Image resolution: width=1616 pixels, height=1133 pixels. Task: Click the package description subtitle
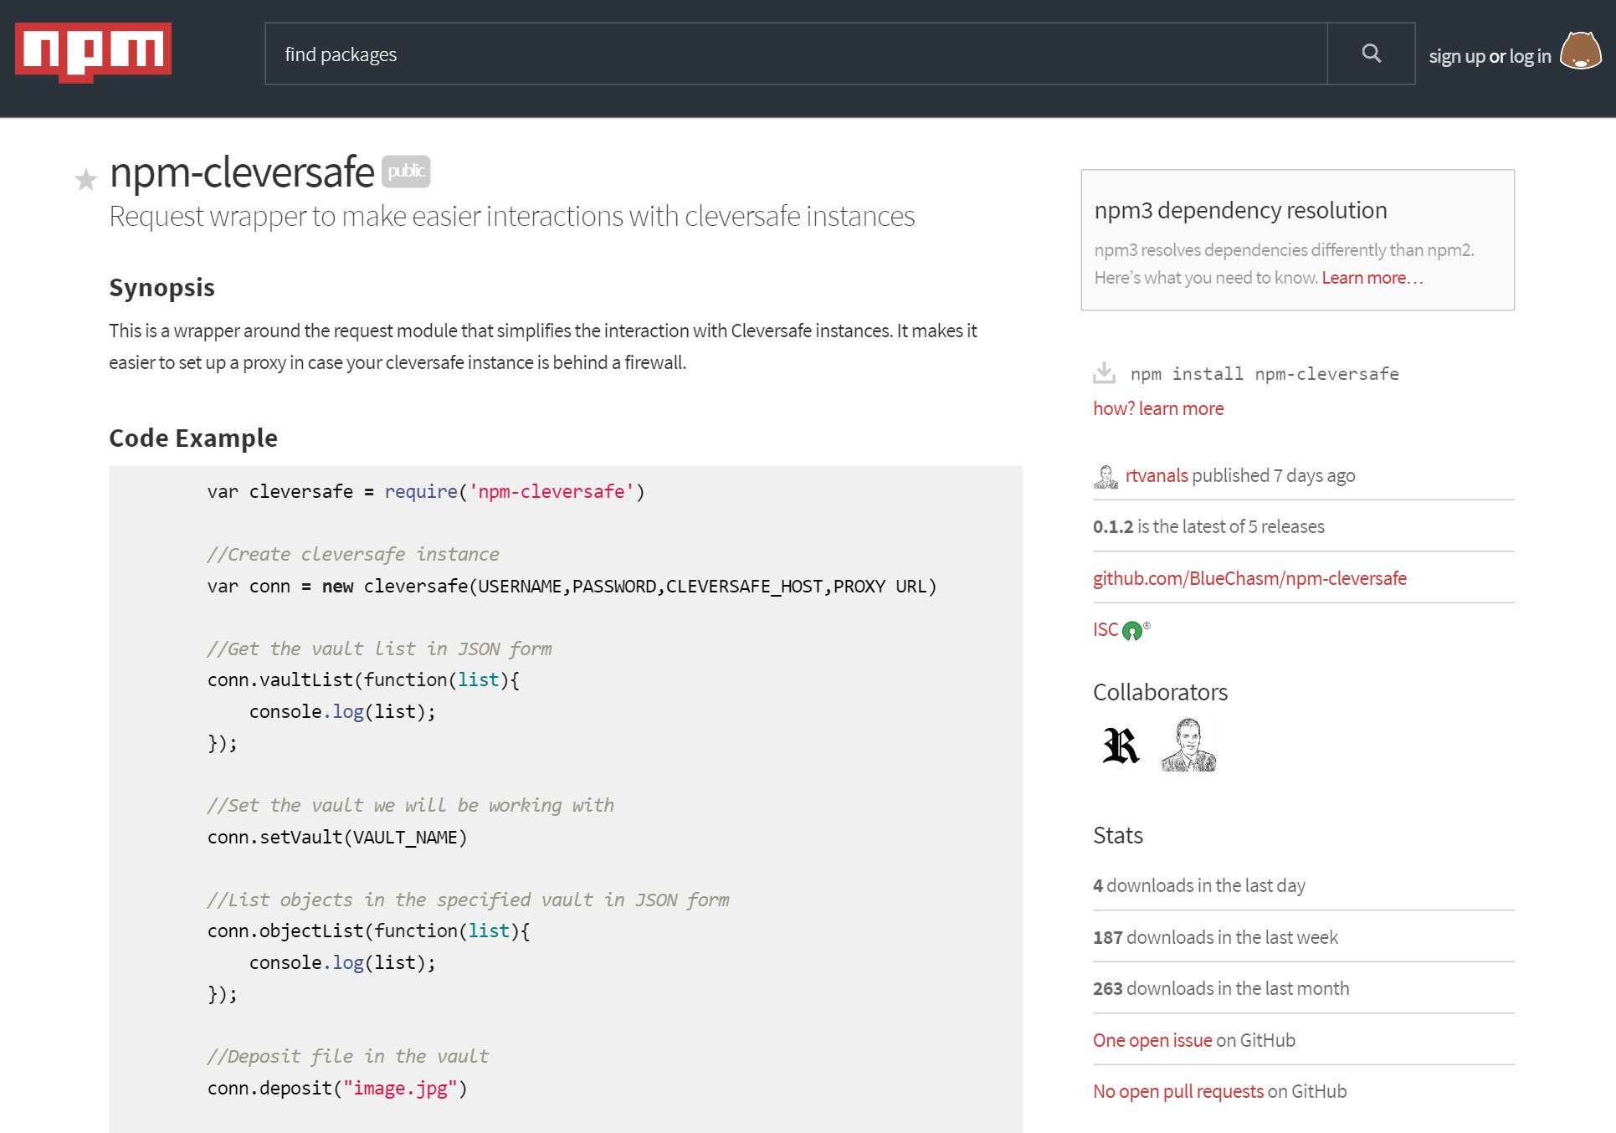(512, 216)
